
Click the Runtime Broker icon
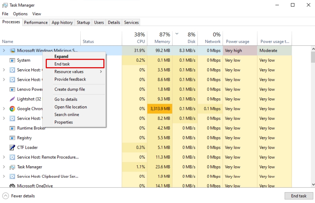[12, 128]
